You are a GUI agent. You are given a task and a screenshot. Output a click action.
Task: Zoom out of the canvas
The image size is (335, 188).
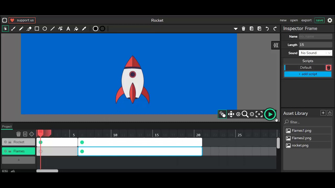pos(252,114)
